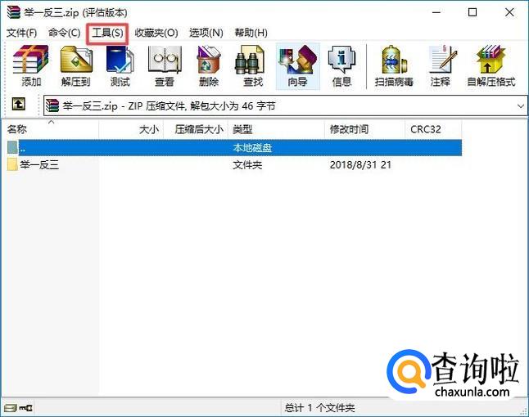Click the 总计 1 个文件夹 status text
The width and height of the screenshot is (529, 417).
[x=319, y=408]
